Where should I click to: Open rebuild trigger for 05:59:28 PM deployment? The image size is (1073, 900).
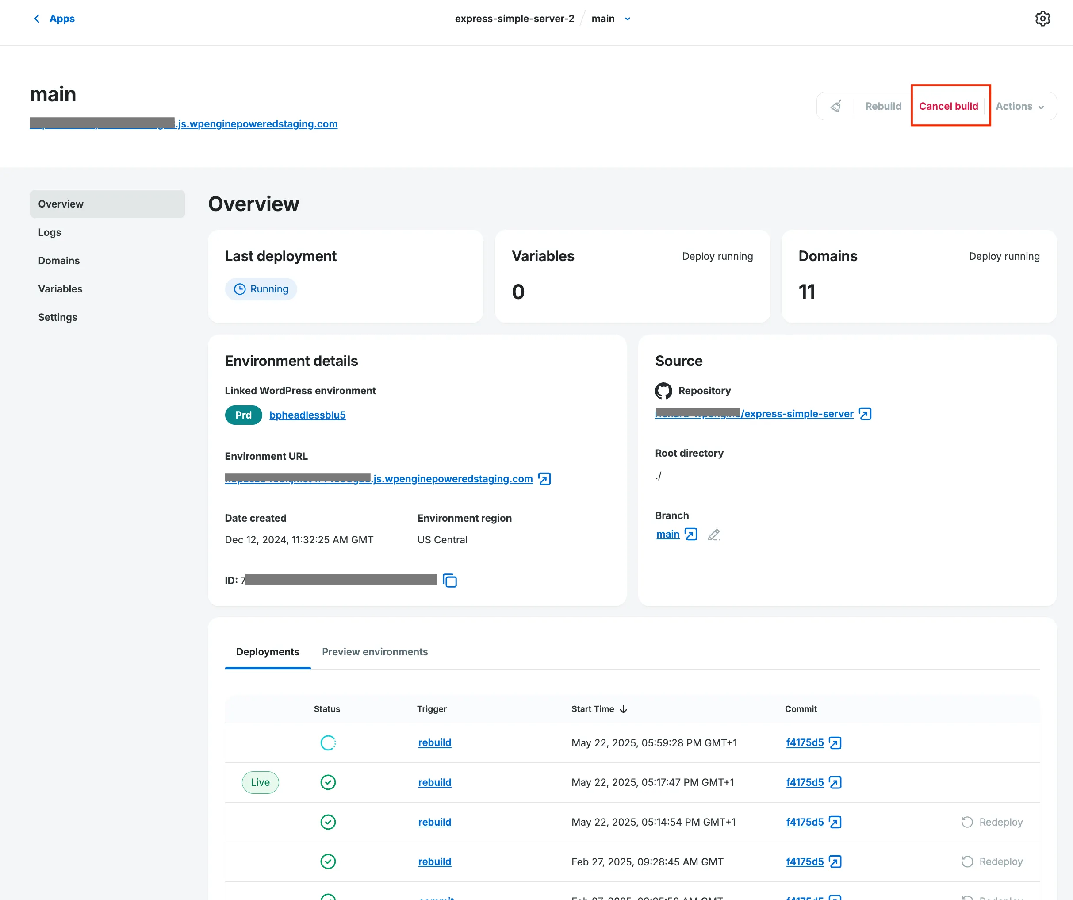[434, 742]
